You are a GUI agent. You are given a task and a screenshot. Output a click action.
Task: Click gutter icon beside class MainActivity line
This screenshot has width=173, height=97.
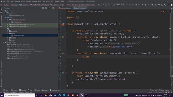[63, 24]
